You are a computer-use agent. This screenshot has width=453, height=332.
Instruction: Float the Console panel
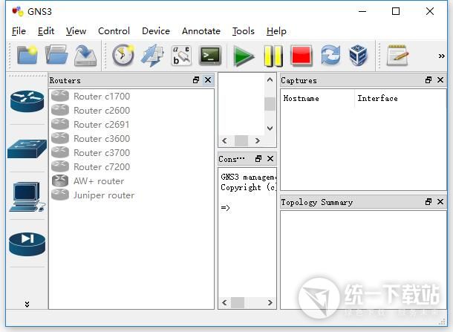[258, 159]
